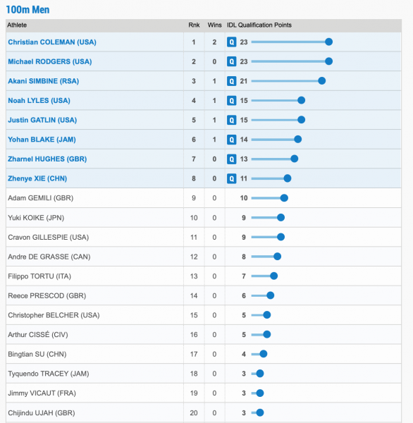This screenshot has width=413, height=423.
Task: Click the Q qualified badge for Christian Coleman
Action: [x=231, y=42]
